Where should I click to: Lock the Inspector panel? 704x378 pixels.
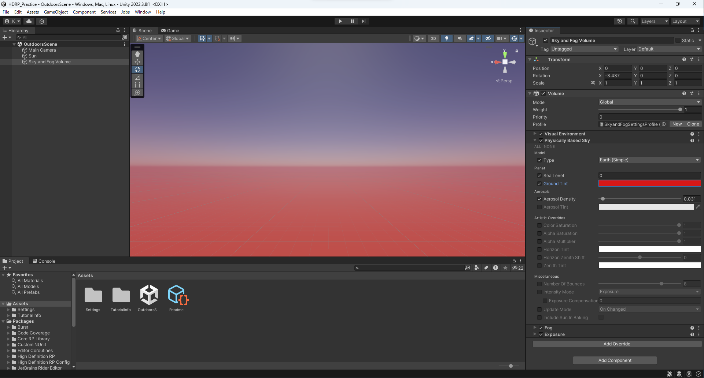pos(692,30)
